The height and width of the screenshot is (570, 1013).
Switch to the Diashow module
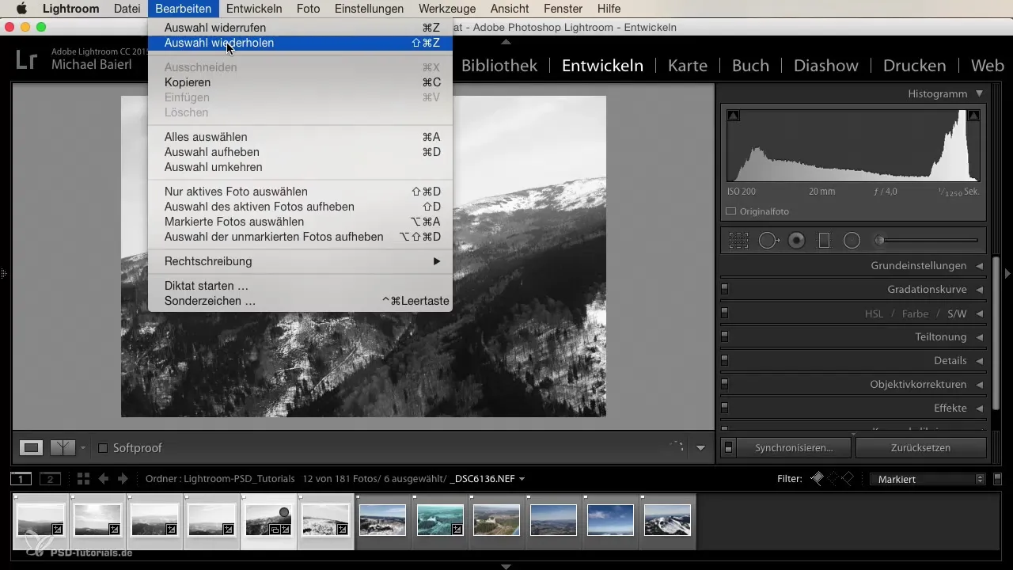click(x=826, y=66)
